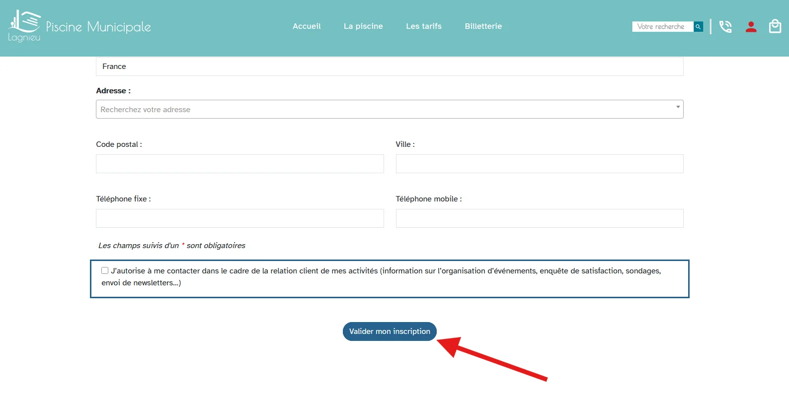Open the La piscine menu
This screenshot has width=789, height=394.
[363, 26]
